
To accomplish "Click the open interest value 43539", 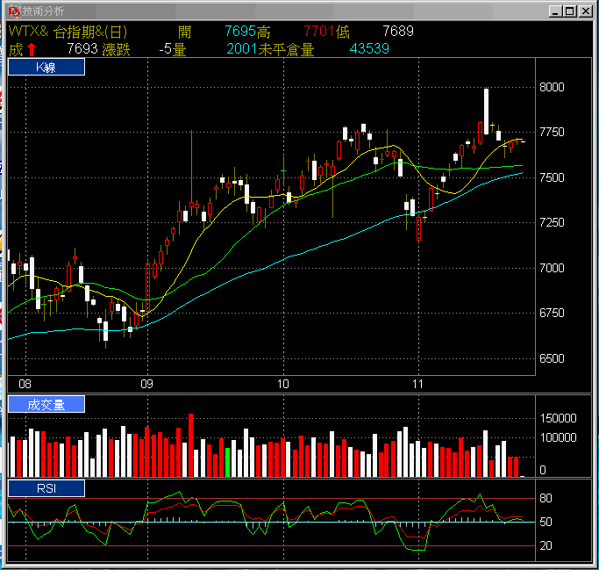I will (x=369, y=49).
